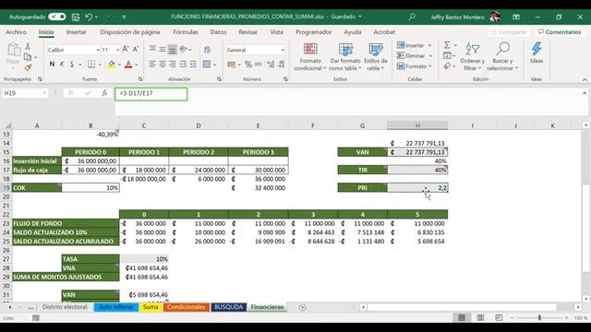The width and height of the screenshot is (591, 332).
Task: Open the BUSQUDA sheet tab
Action: click(x=228, y=307)
